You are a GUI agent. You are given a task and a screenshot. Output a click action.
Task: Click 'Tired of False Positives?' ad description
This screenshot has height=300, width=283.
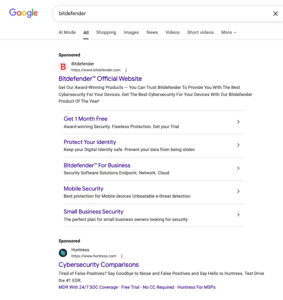tap(161, 277)
